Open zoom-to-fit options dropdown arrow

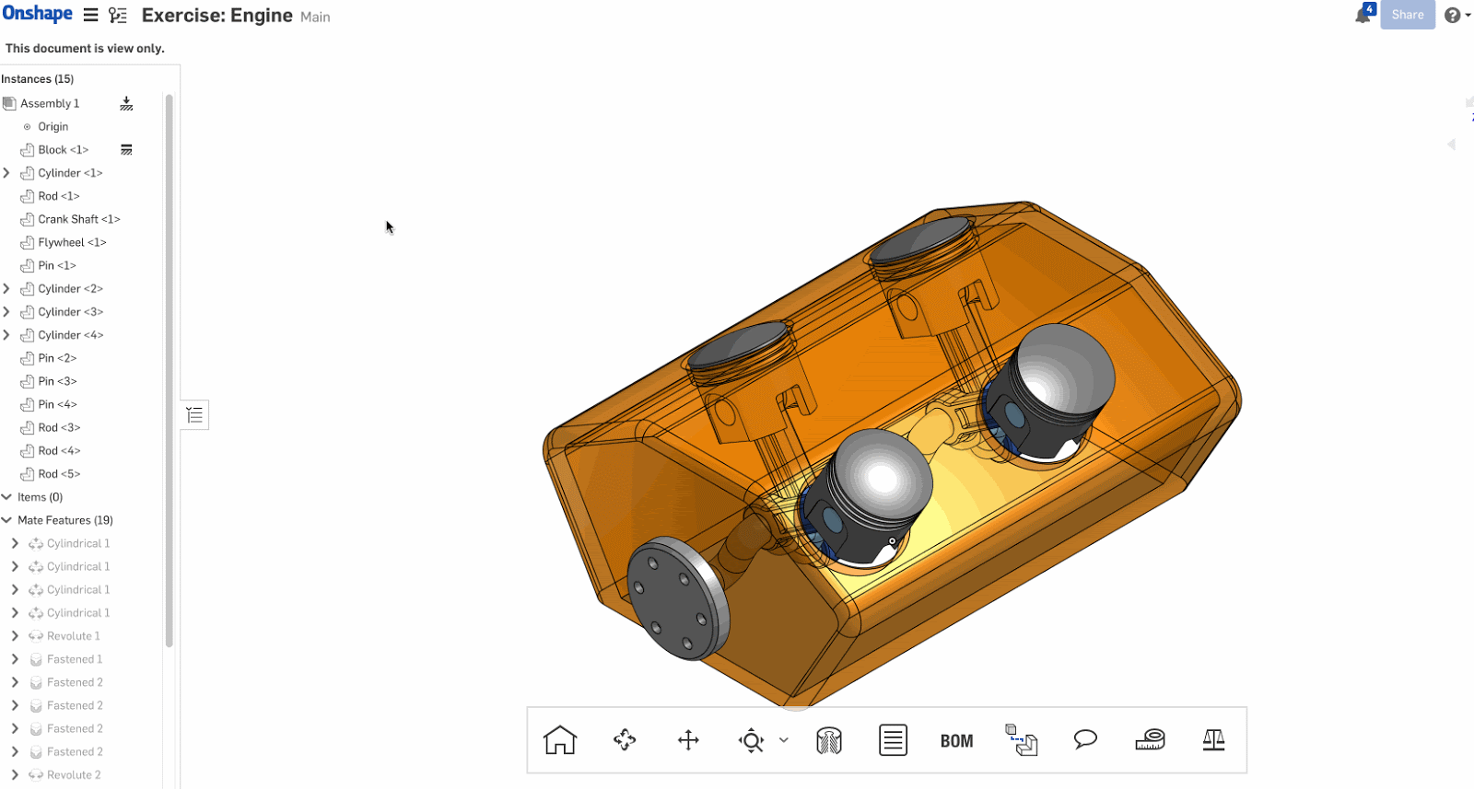[784, 740]
